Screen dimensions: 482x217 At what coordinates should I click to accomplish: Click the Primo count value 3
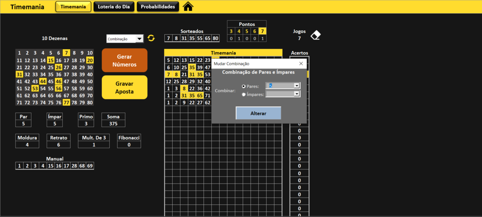(x=86, y=123)
